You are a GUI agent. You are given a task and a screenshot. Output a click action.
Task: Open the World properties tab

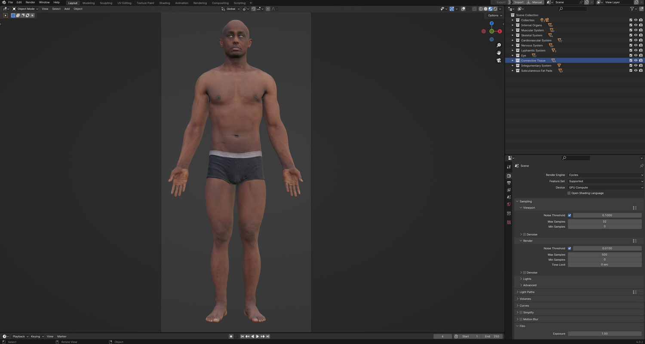pyautogui.click(x=509, y=204)
